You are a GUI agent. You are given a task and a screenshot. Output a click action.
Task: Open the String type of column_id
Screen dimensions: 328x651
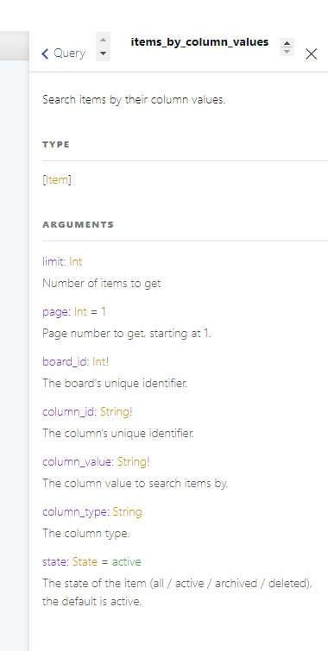click(115, 412)
